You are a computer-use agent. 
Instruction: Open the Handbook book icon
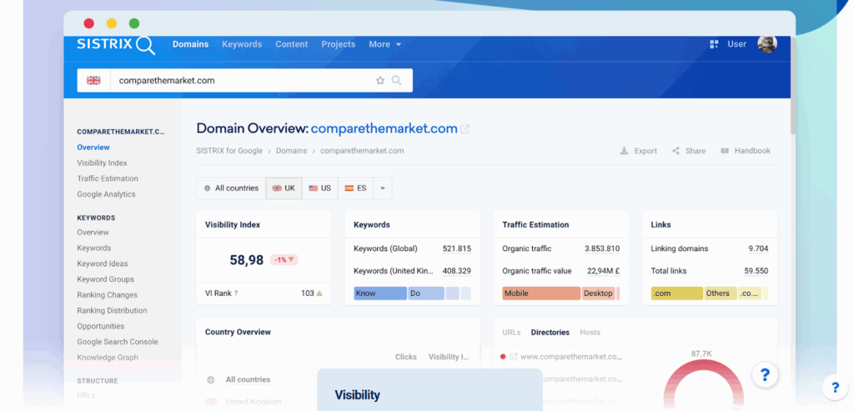(x=725, y=151)
